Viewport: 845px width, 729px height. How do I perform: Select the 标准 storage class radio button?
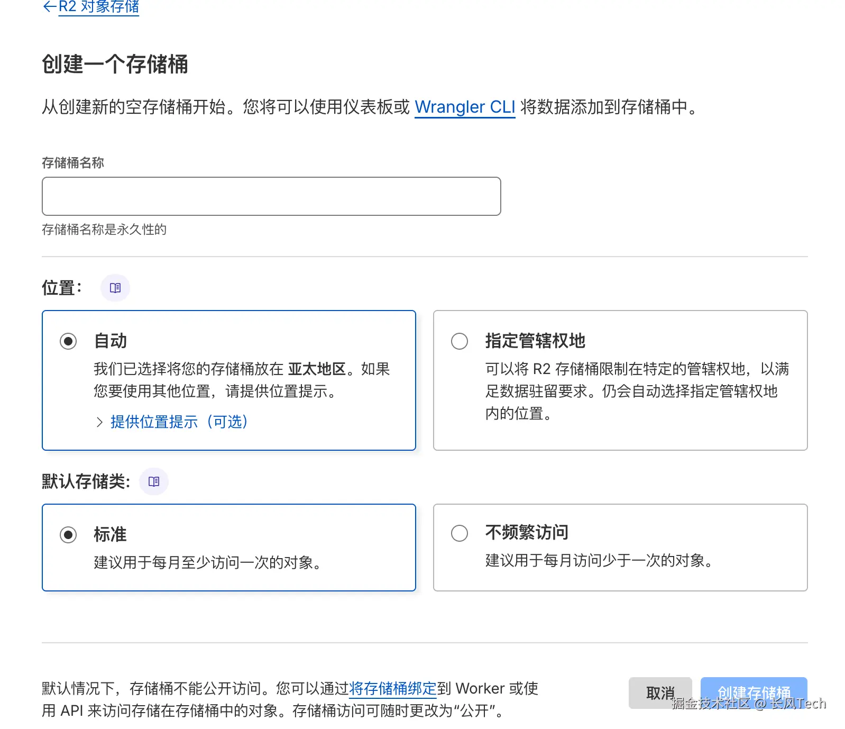pos(68,535)
